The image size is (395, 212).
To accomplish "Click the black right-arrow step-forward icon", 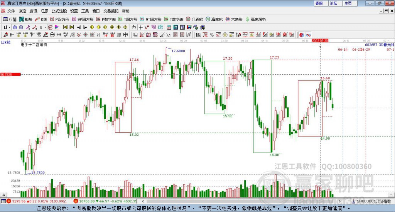I will point(85,27).
